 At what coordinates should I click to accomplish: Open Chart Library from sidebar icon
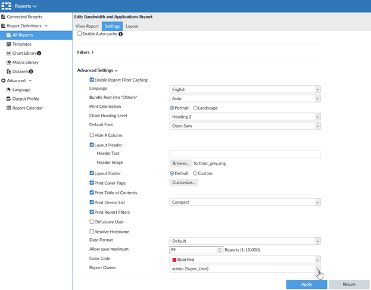pyautogui.click(x=8, y=53)
